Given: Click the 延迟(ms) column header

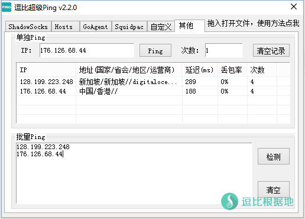Looking at the screenshot, I should (200, 70).
